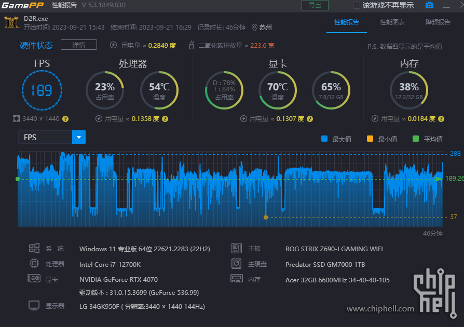The image size is (464, 327).
Task: Click the processor 54℃ temperature gauge
Action: [159, 90]
